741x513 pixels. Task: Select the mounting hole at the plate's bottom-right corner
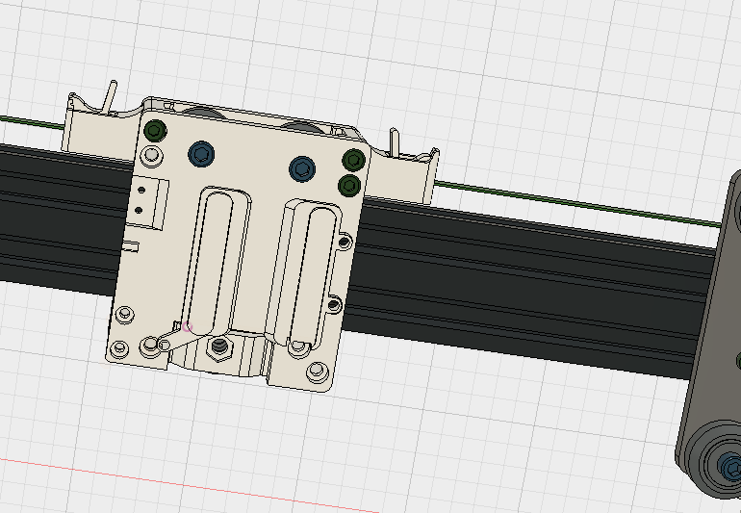click(318, 372)
